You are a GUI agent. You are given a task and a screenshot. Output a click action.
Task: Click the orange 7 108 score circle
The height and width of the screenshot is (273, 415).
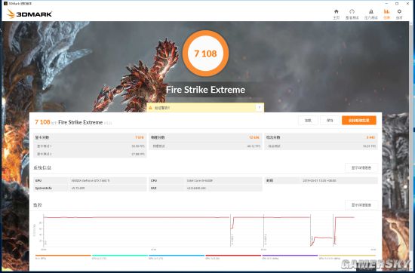click(205, 54)
